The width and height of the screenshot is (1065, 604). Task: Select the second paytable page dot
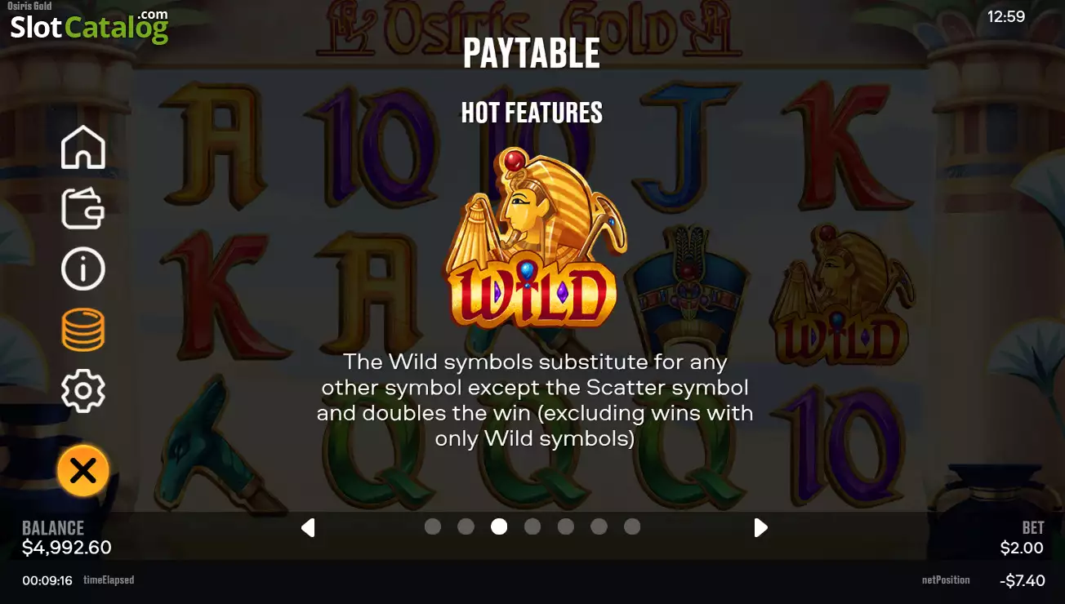coord(466,526)
